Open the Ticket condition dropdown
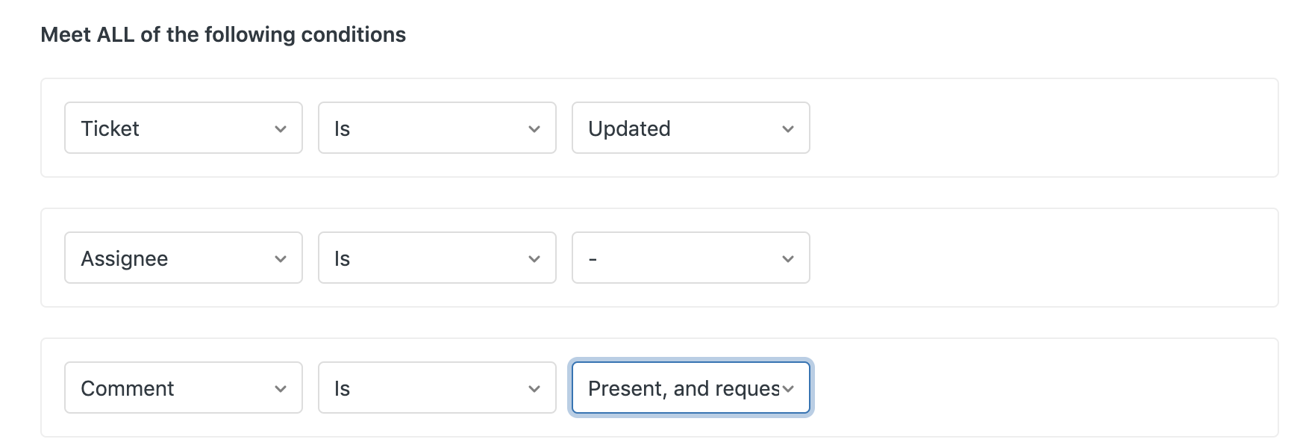1300x445 pixels. tap(183, 128)
